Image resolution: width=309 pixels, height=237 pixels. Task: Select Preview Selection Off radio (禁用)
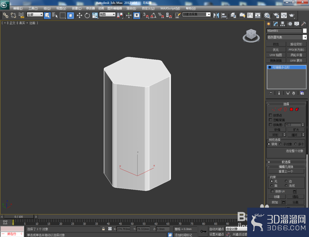[269, 144]
